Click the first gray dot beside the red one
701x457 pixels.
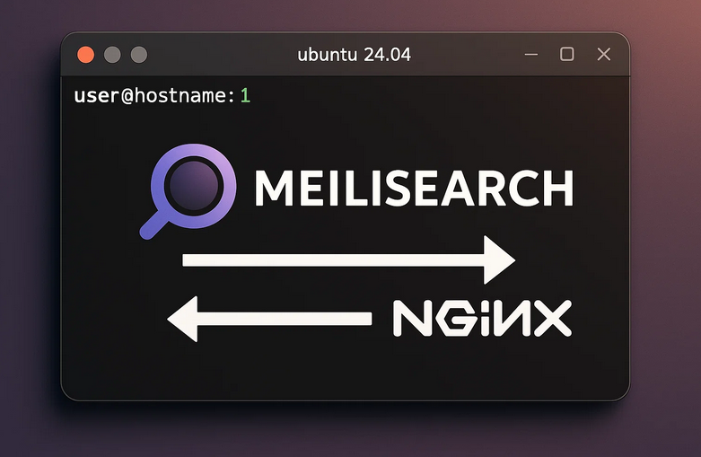(112, 55)
